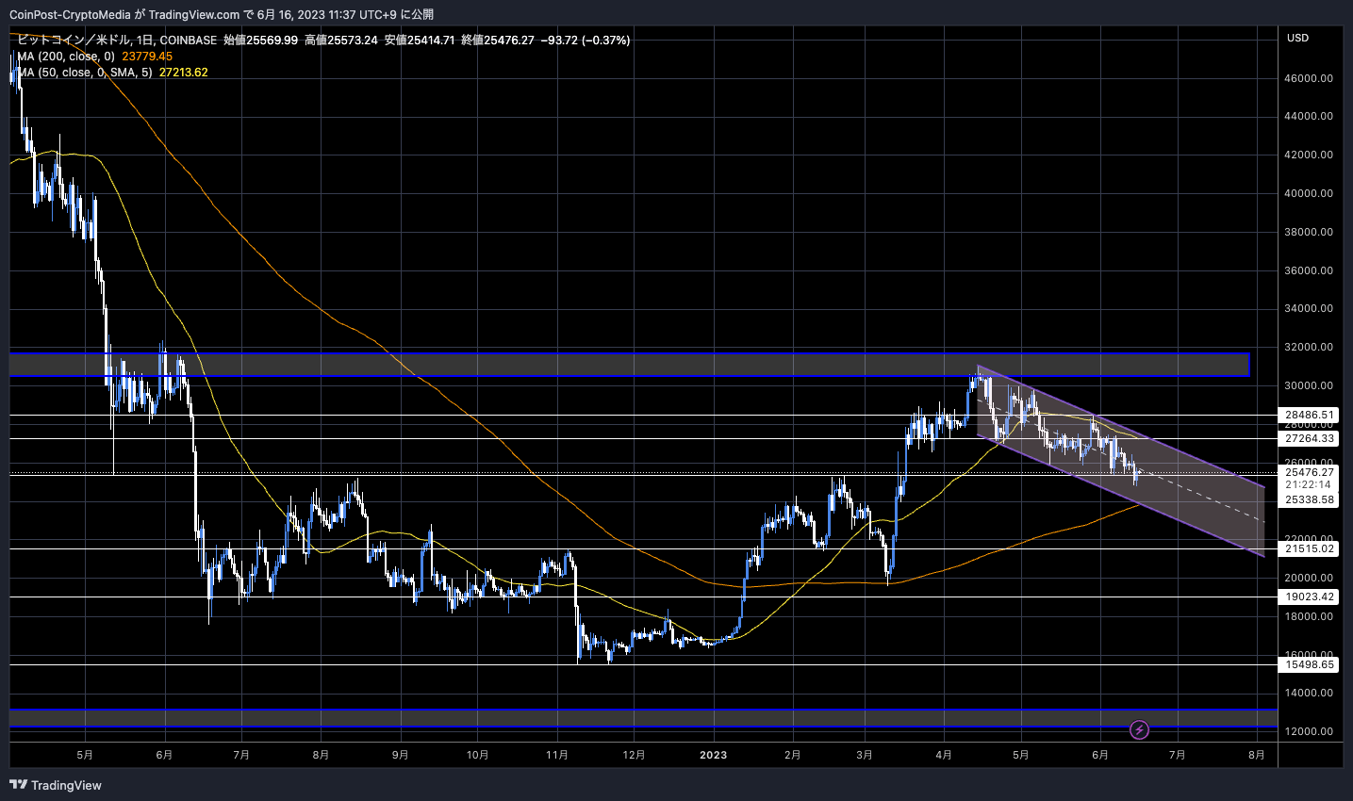Click the 27264.33 horizontal line price label
This screenshot has height=801, width=1353.
tap(1310, 438)
